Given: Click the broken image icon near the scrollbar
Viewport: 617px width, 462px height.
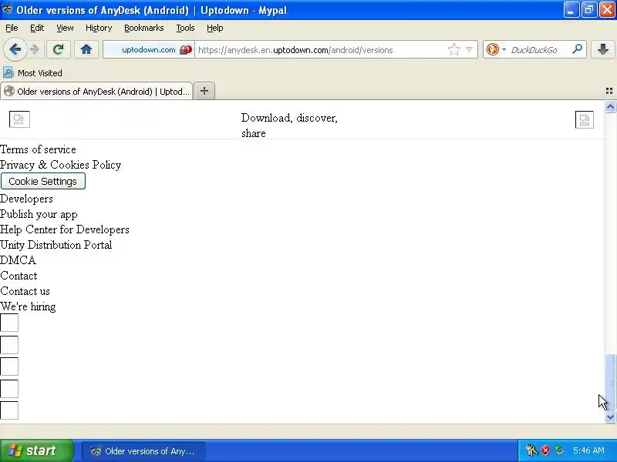Looking at the screenshot, I should point(585,119).
